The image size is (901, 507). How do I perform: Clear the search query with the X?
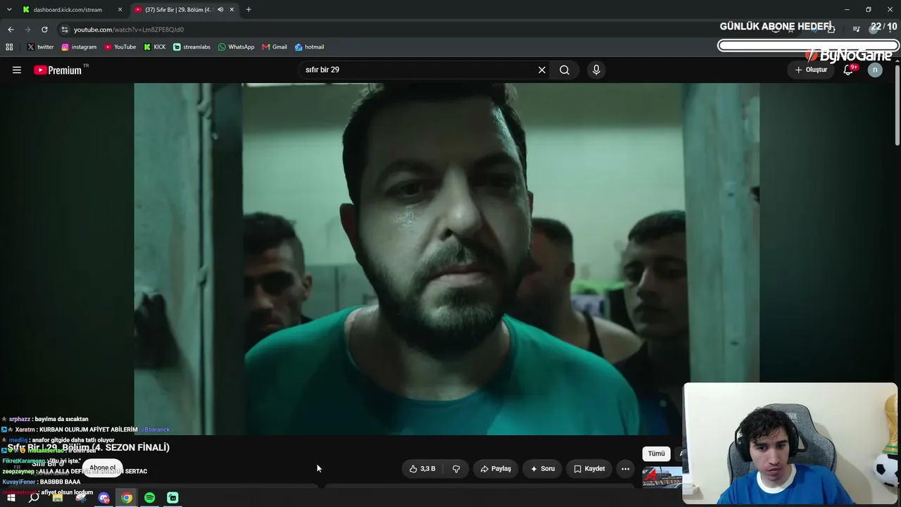(x=542, y=70)
